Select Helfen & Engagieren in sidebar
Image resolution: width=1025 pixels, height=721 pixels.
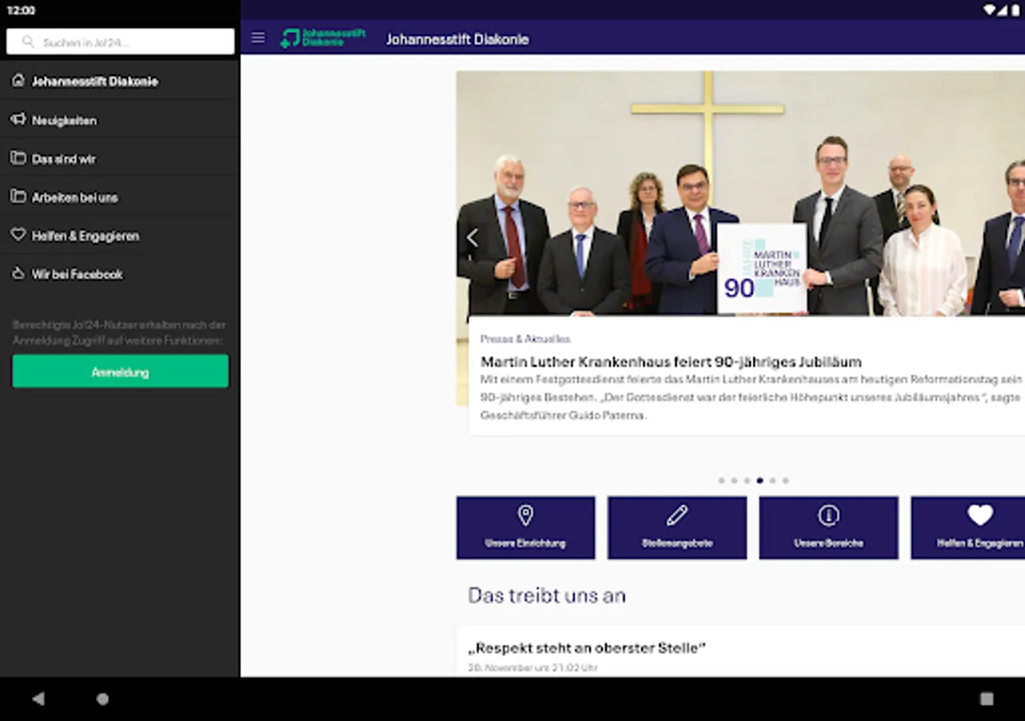pos(120,235)
